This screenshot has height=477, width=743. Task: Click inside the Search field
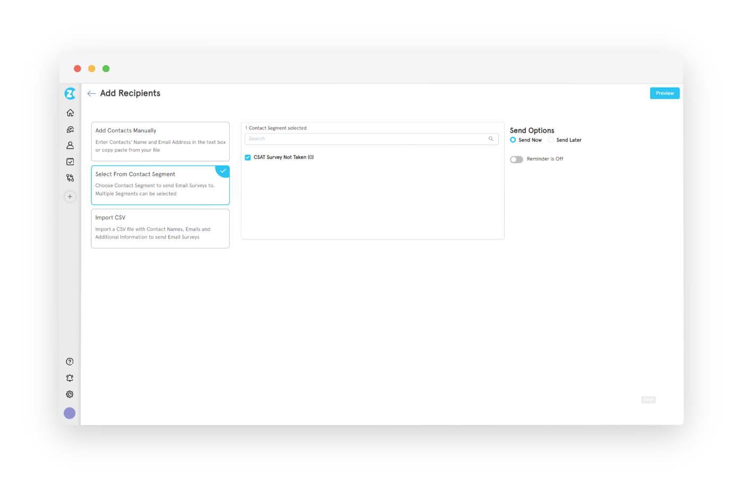(345, 138)
